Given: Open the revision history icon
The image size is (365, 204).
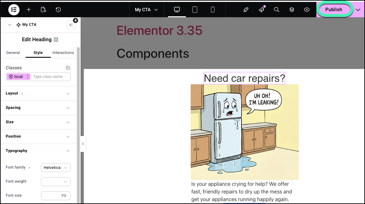Looking at the screenshot, I should point(58,10).
